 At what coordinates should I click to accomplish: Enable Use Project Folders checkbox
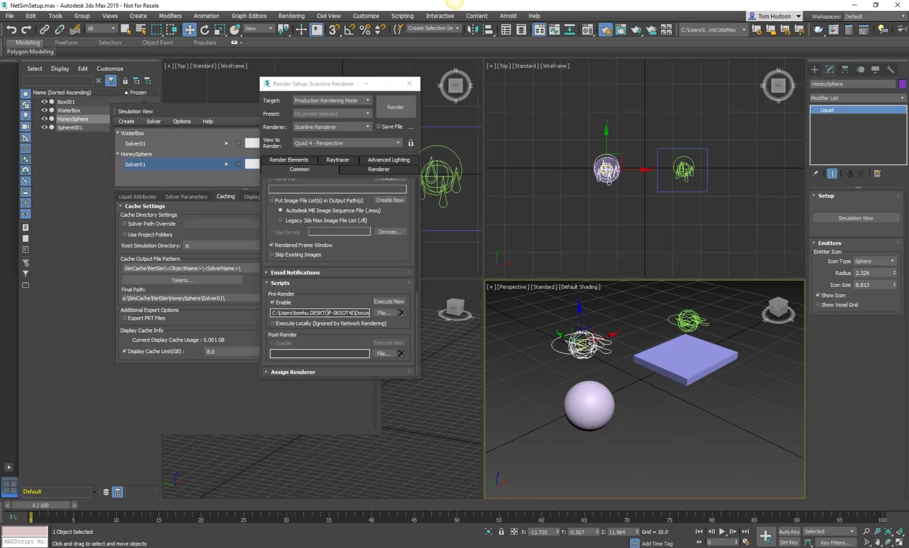point(124,234)
